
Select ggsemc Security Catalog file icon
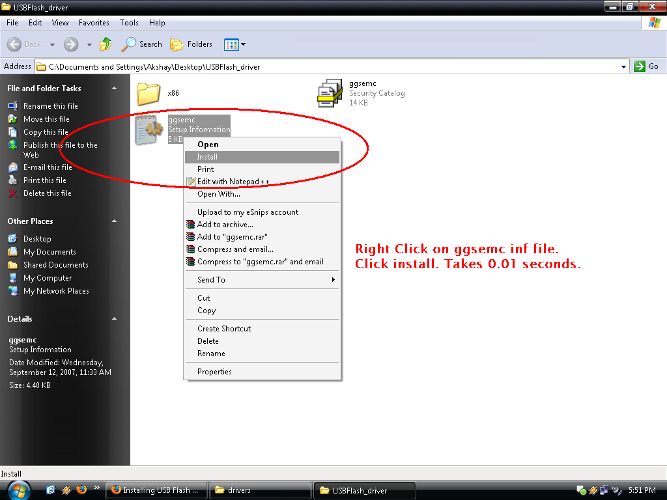click(x=330, y=92)
